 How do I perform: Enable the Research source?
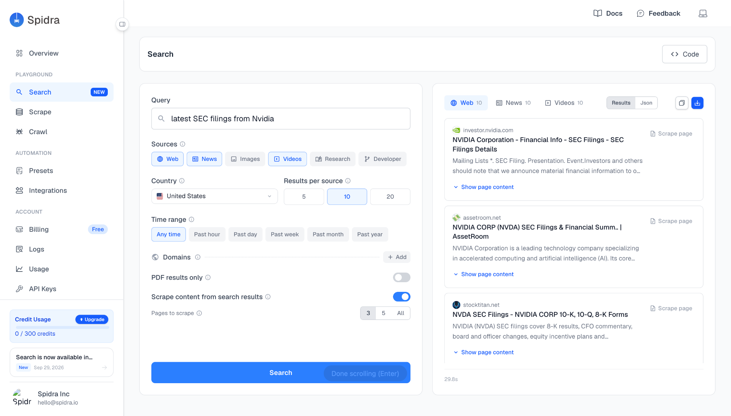[x=333, y=159]
